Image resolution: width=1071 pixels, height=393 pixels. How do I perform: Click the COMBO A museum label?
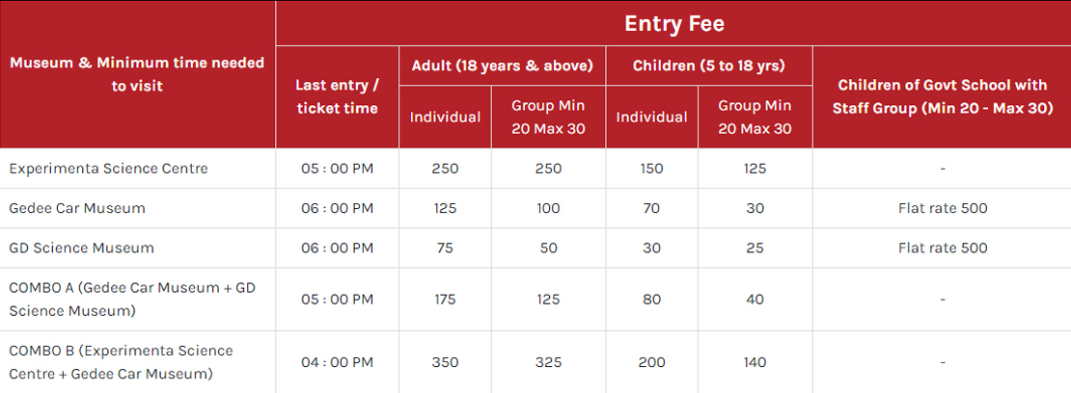pos(132,300)
